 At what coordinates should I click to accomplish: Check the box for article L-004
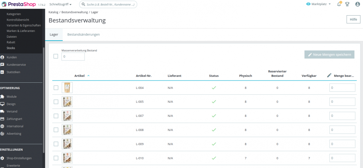pyautogui.click(x=56, y=87)
